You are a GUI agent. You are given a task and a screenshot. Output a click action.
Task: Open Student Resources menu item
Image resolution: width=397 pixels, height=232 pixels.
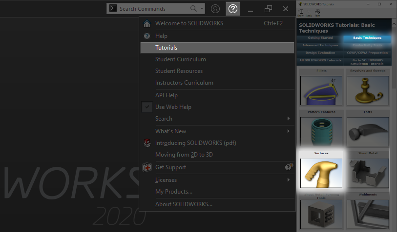(217, 71)
